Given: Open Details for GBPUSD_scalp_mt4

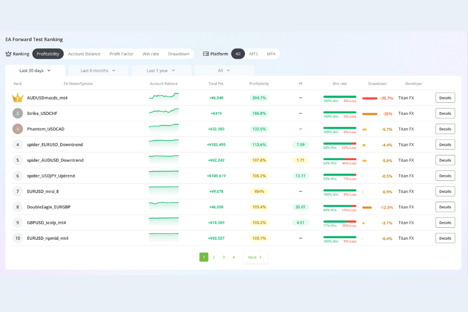Looking at the screenshot, I should tap(445, 223).
